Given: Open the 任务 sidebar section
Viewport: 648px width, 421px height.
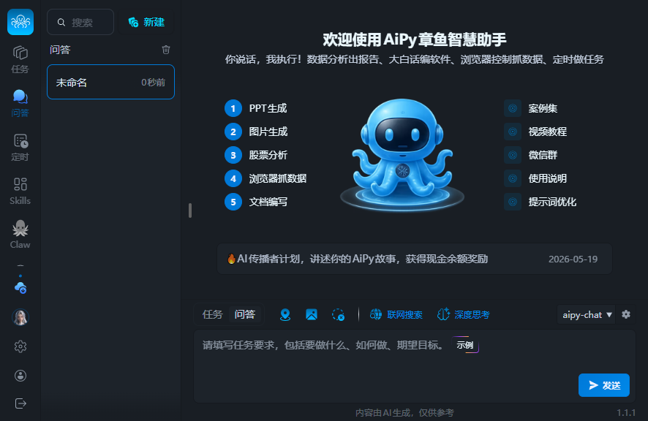Looking at the screenshot, I should (20, 59).
